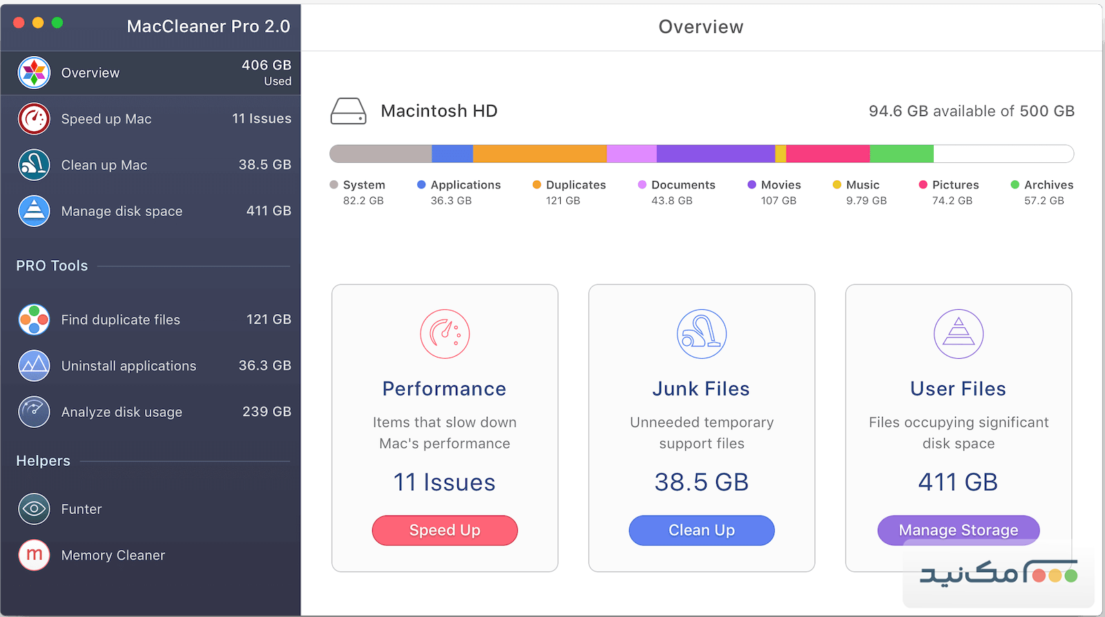The width and height of the screenshot is (1105, 617).
Task: Click the Clean up Mac vacuum icon
Action: click(34, 165)
